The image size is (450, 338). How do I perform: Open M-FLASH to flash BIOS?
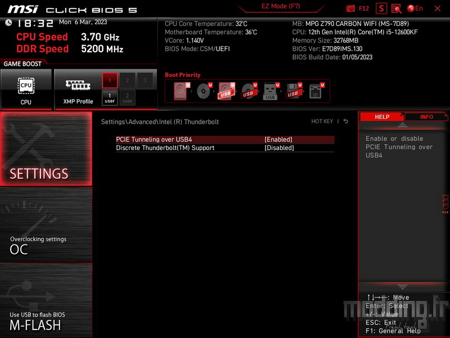[x=46, y=300]
